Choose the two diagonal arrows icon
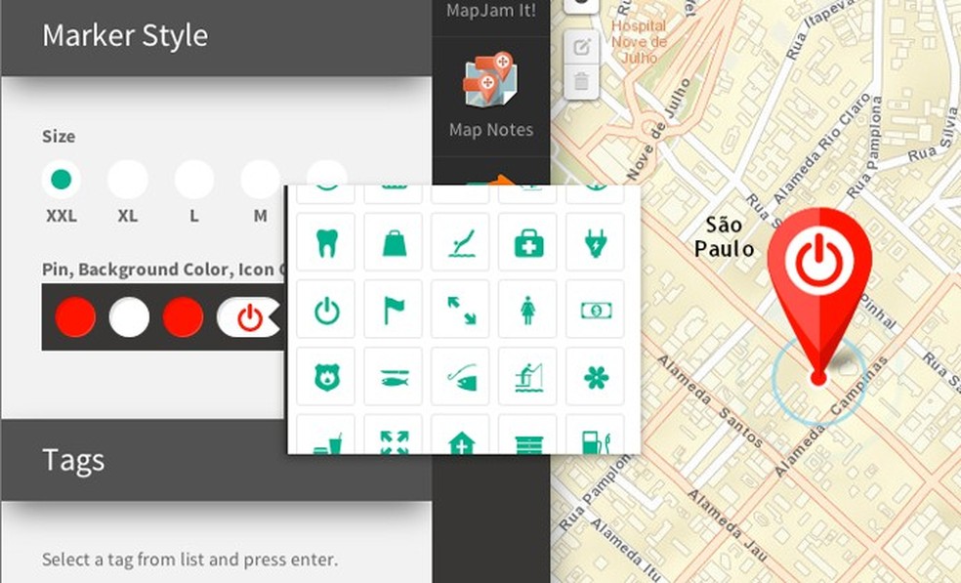 (x=461, y=310)
